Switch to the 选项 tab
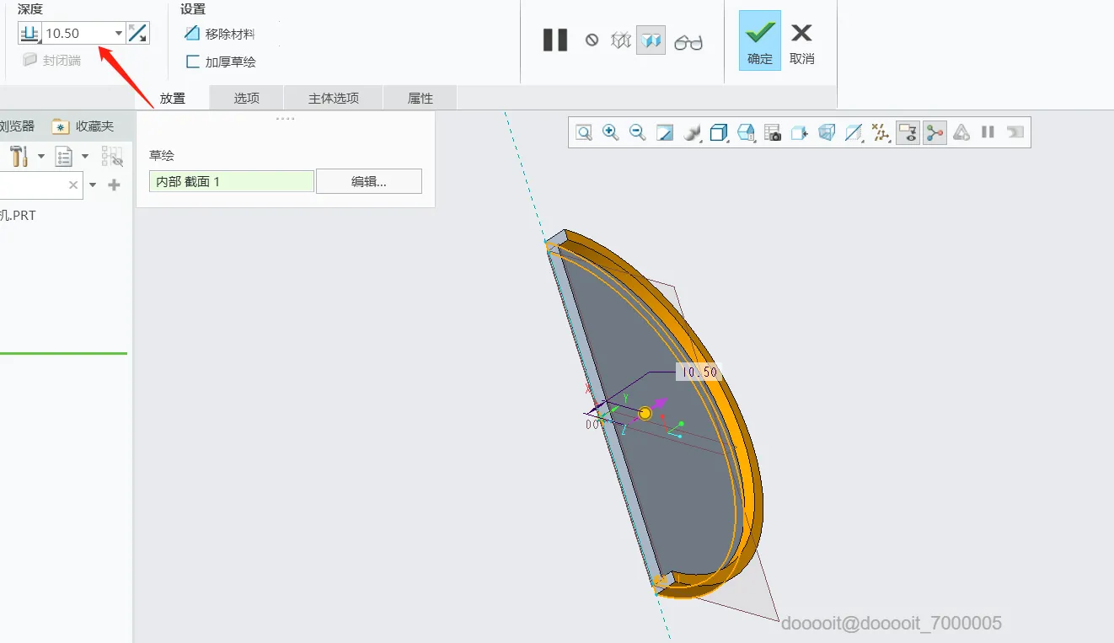This screenshot has width=1114, height=643. [247, 98]
